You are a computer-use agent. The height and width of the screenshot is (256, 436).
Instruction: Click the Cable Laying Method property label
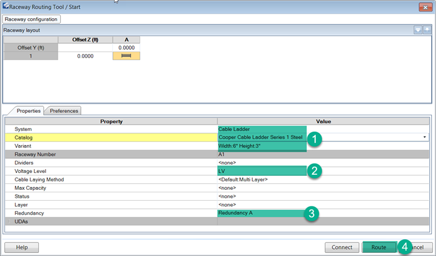pyautogui.click(x=39, y=180)
